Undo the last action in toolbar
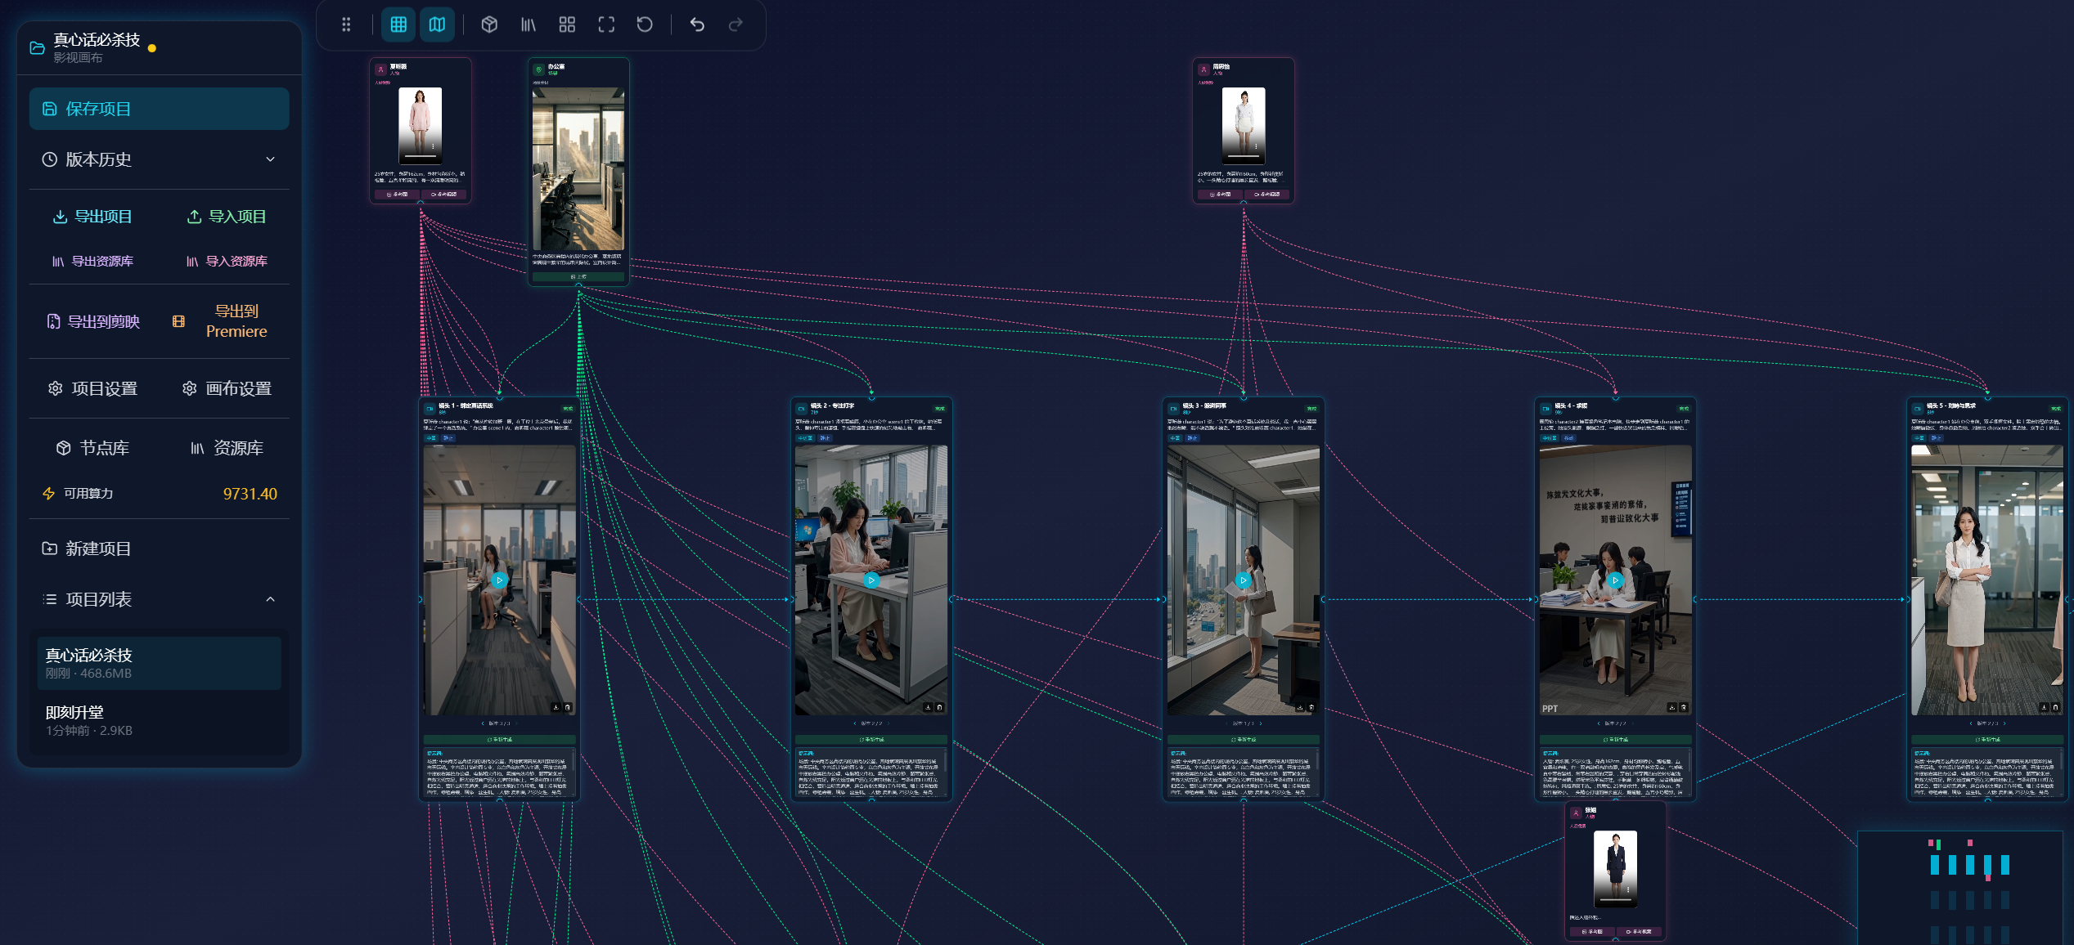 [x=697, y=25]
